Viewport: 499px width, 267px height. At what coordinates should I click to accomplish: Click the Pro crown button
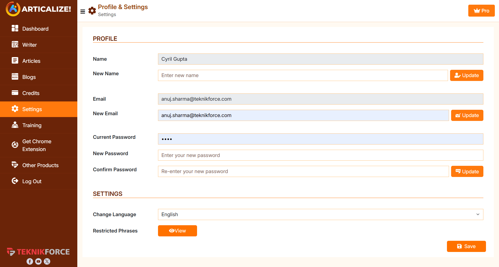click(x=481, y=11)
